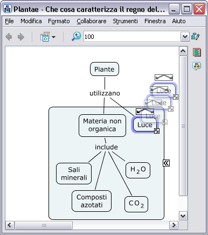
Task: Open the Aiuto menu
Action: 179,21
